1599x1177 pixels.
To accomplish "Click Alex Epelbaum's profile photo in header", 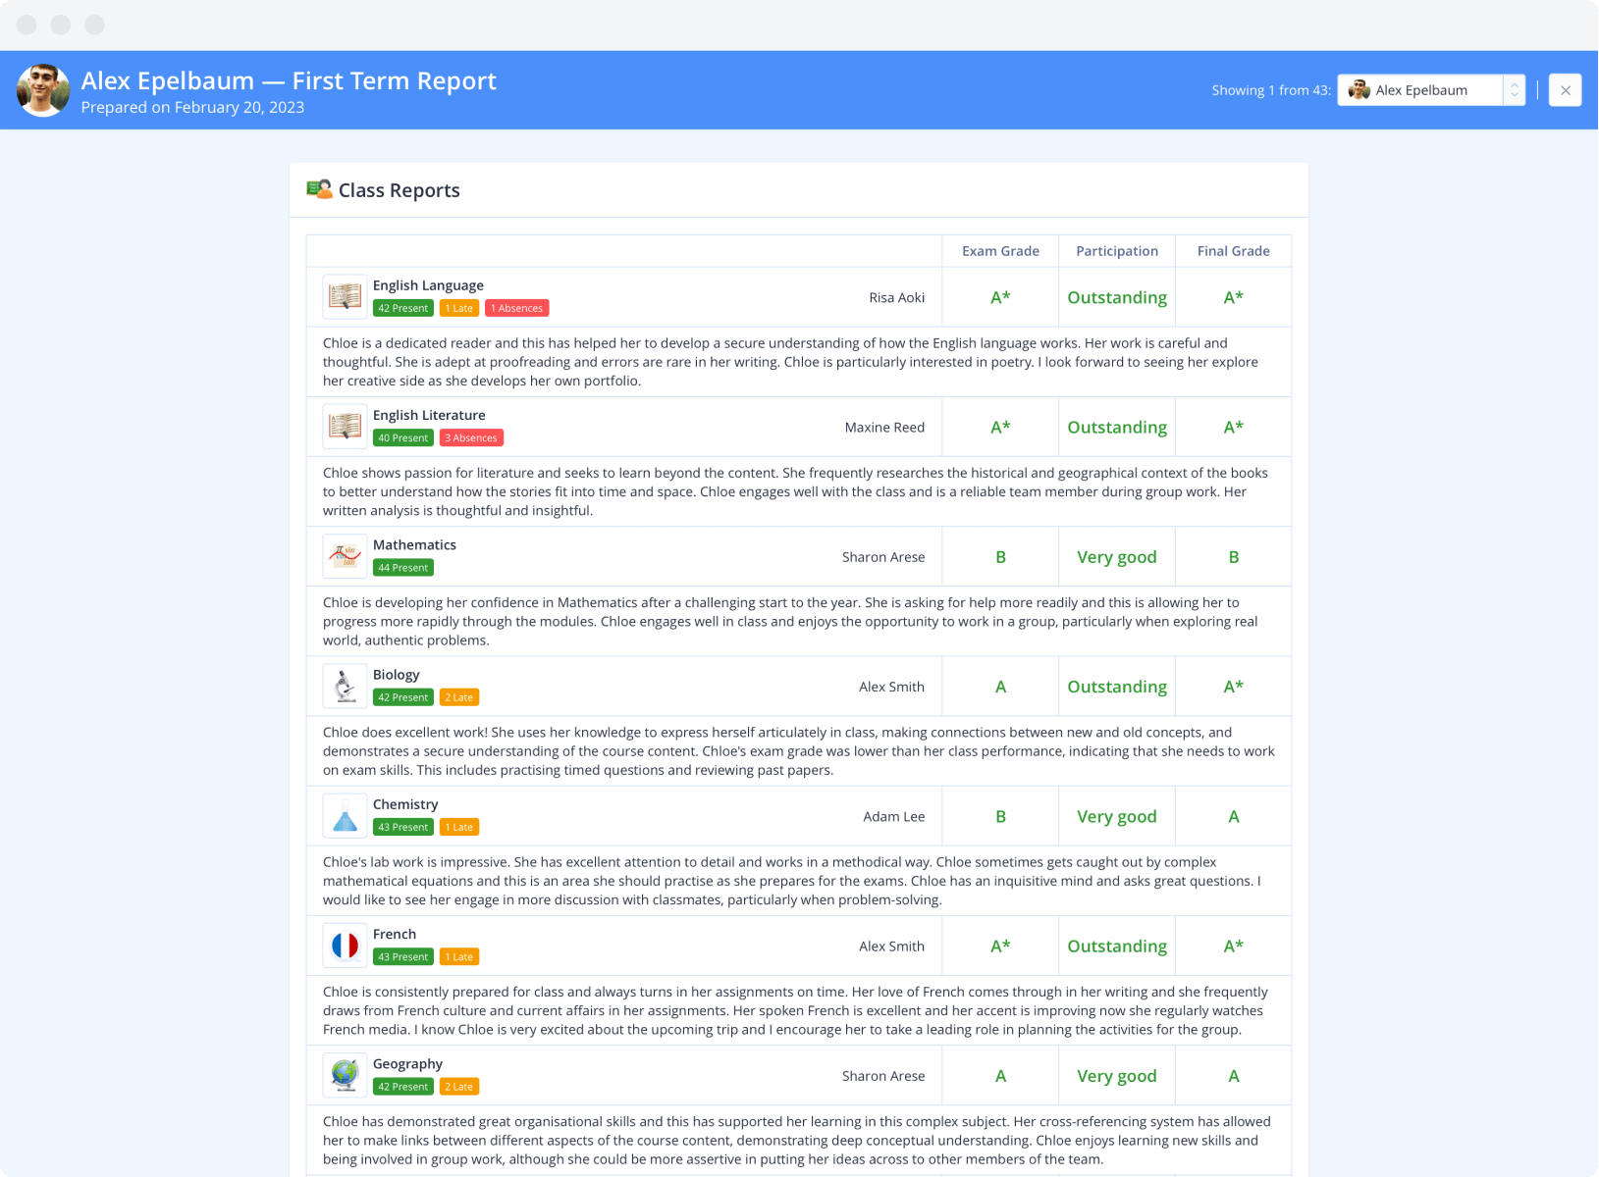I will [43, 90].
